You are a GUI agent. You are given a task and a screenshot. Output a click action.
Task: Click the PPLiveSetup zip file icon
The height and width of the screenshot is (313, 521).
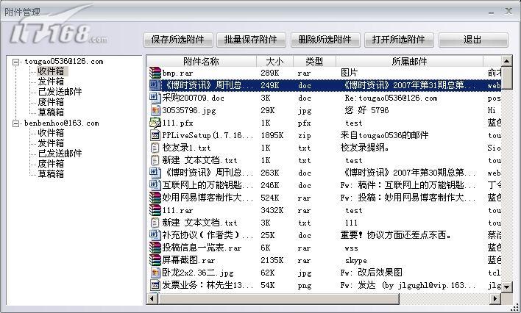(x=155, y=135)
